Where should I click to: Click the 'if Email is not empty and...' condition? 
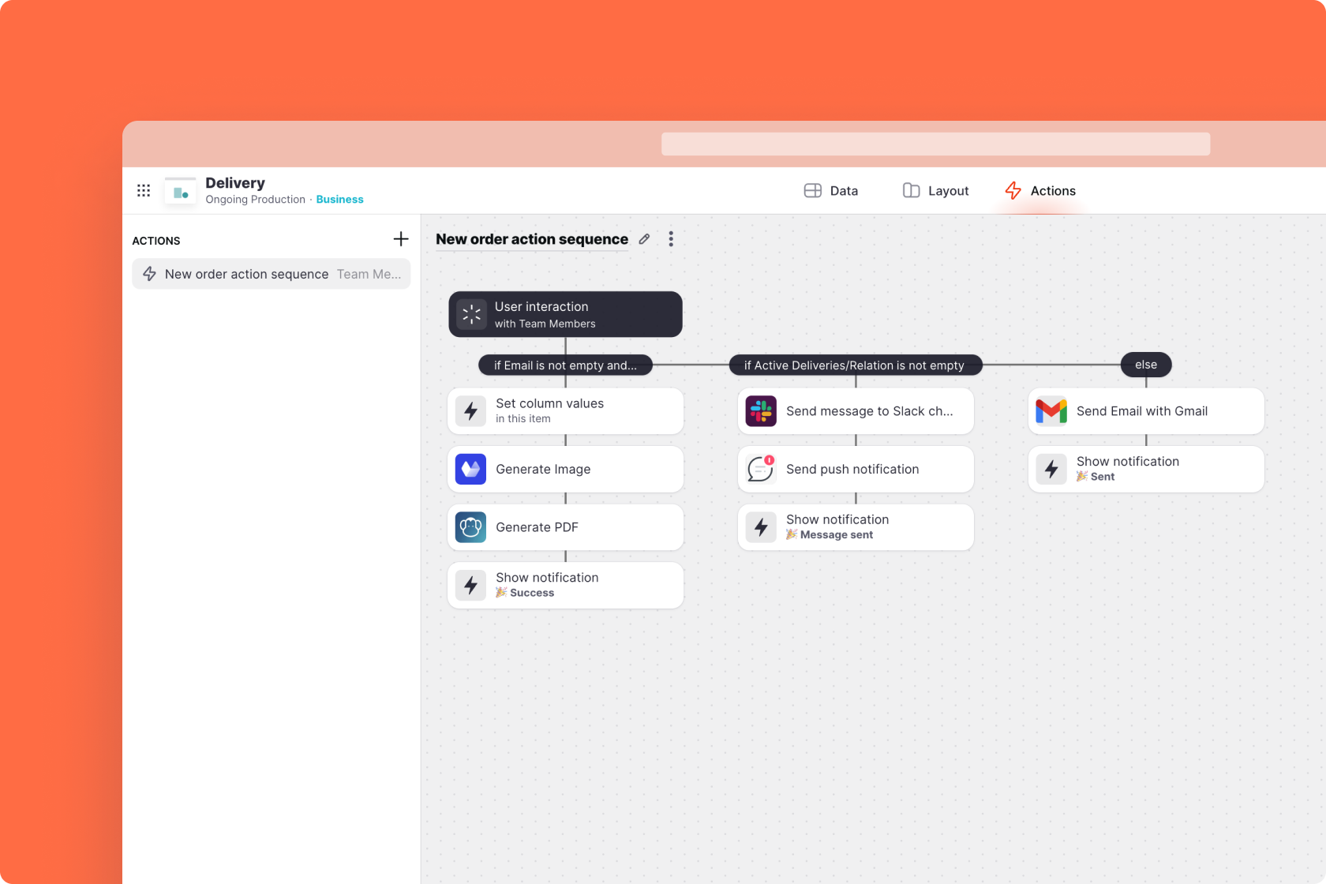pyautogui.click(x=565, y=365)
